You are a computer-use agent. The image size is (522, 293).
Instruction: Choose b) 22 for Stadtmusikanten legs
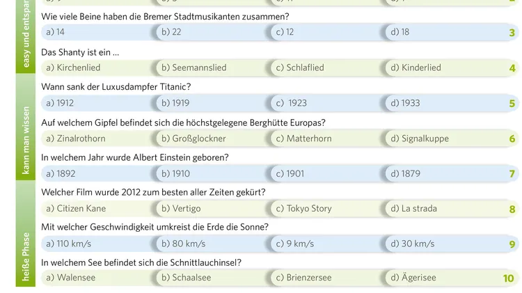tap(212, 32)
